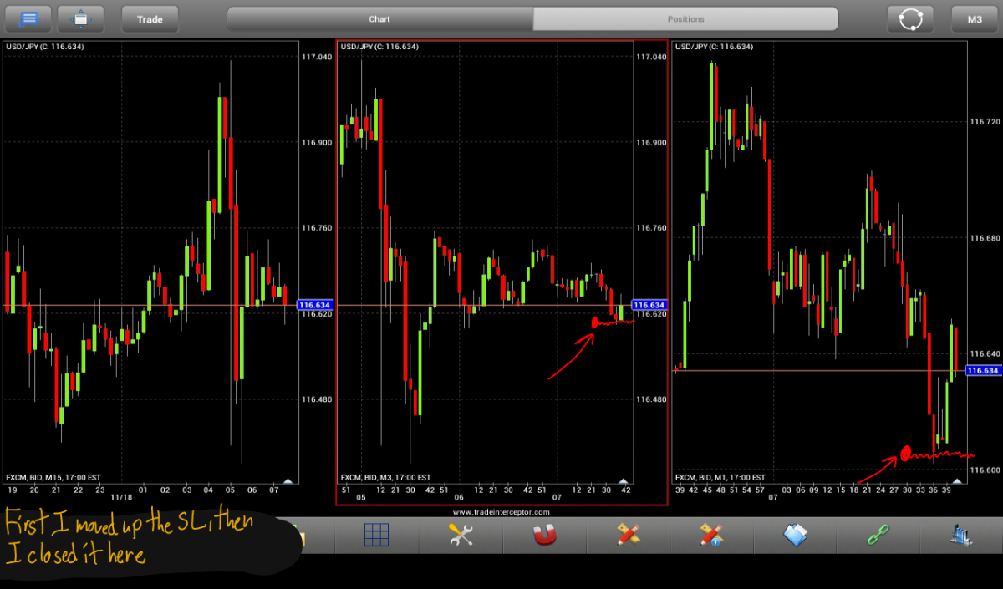Switch to the Positions tab

point(685,18)
